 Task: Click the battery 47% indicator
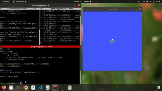pyautogui.click(x=156, y=2)
